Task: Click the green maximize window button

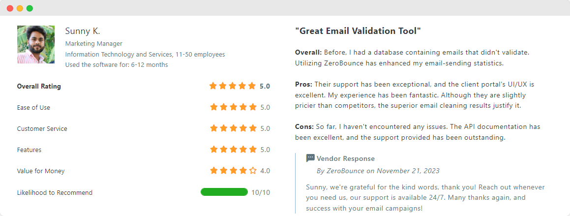Action: click(x=30, y=8)
